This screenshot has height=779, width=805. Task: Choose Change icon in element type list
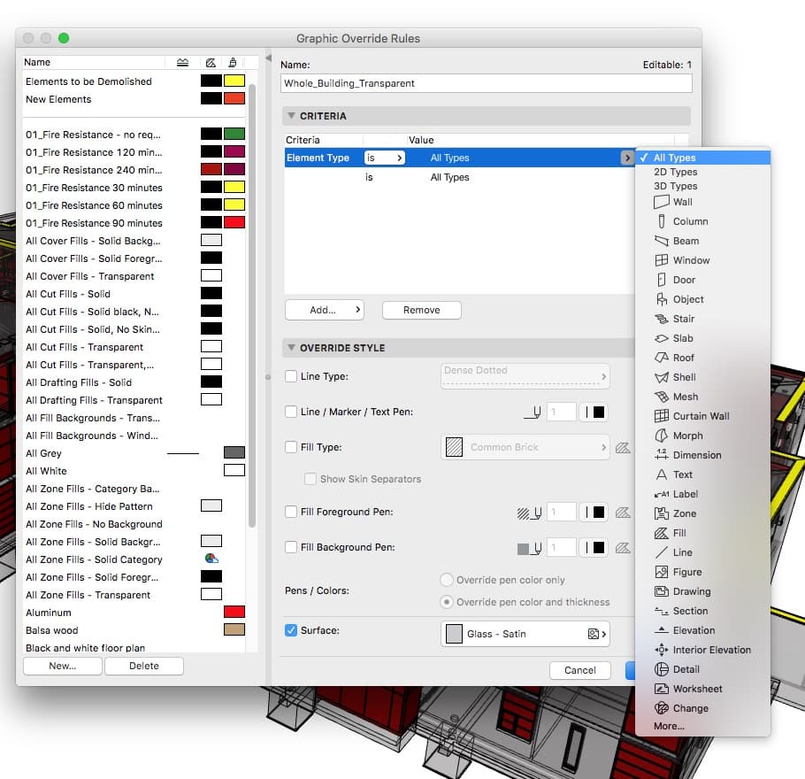[x=662, y=708]
